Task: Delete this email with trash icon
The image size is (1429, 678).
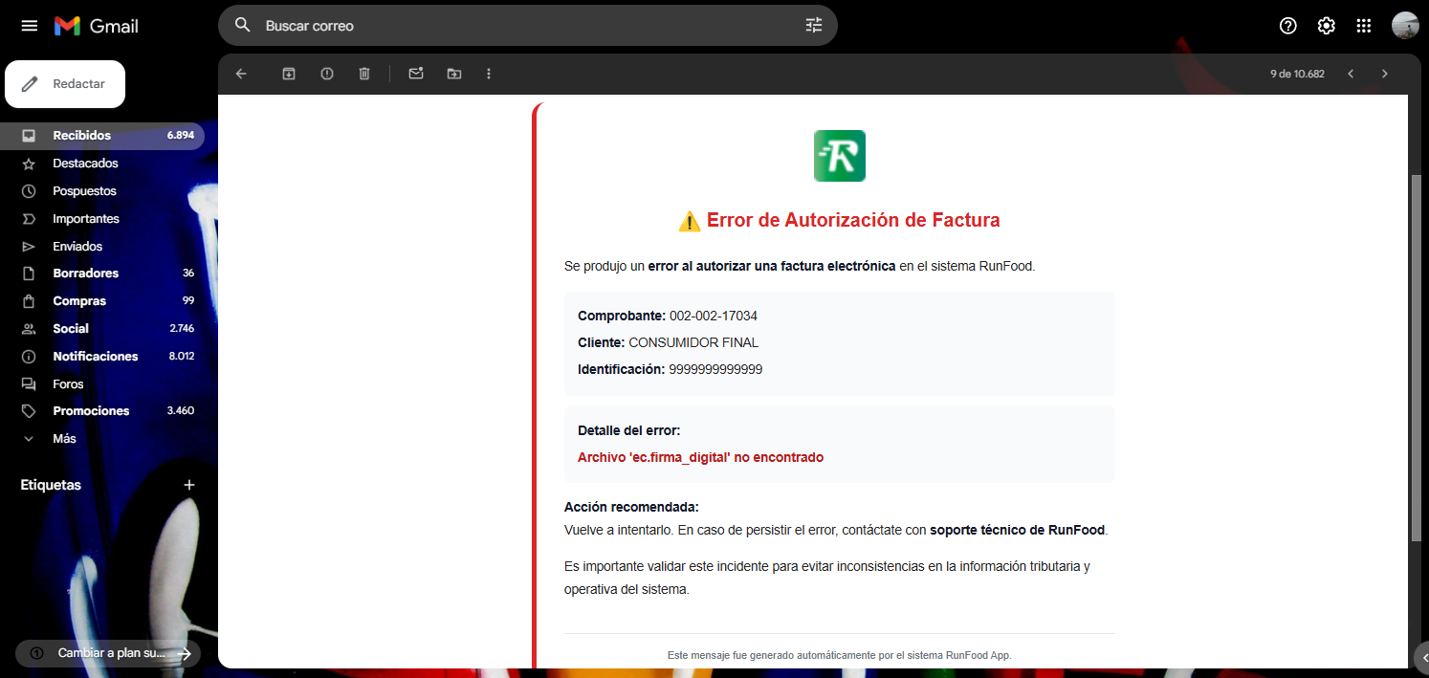Action: tap(364, 74)
